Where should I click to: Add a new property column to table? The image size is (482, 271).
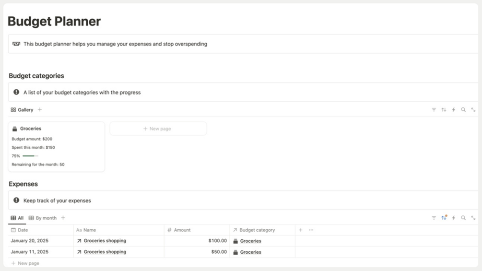pos(301,230)
